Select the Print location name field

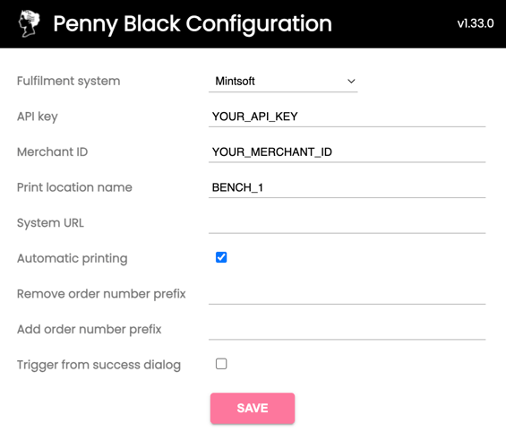coord(347,187)
